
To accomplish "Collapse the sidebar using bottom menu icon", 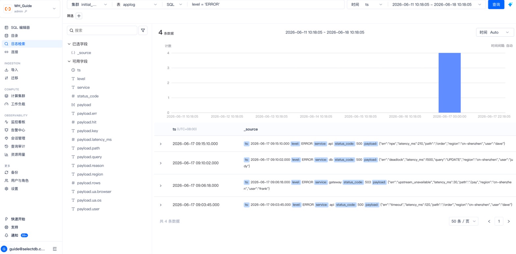I will 55,249.
